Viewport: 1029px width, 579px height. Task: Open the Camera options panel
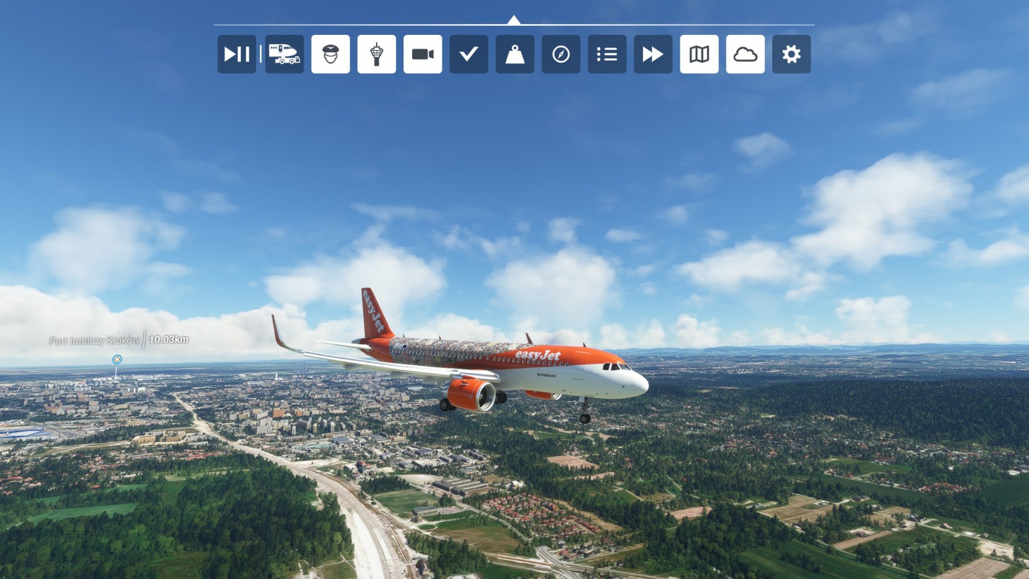pyautogui.click(x=422, y=54)
